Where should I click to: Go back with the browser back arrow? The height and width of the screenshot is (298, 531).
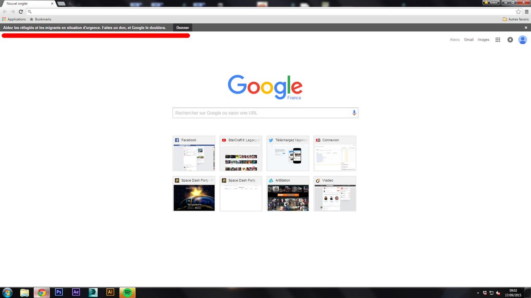point(5,11)
